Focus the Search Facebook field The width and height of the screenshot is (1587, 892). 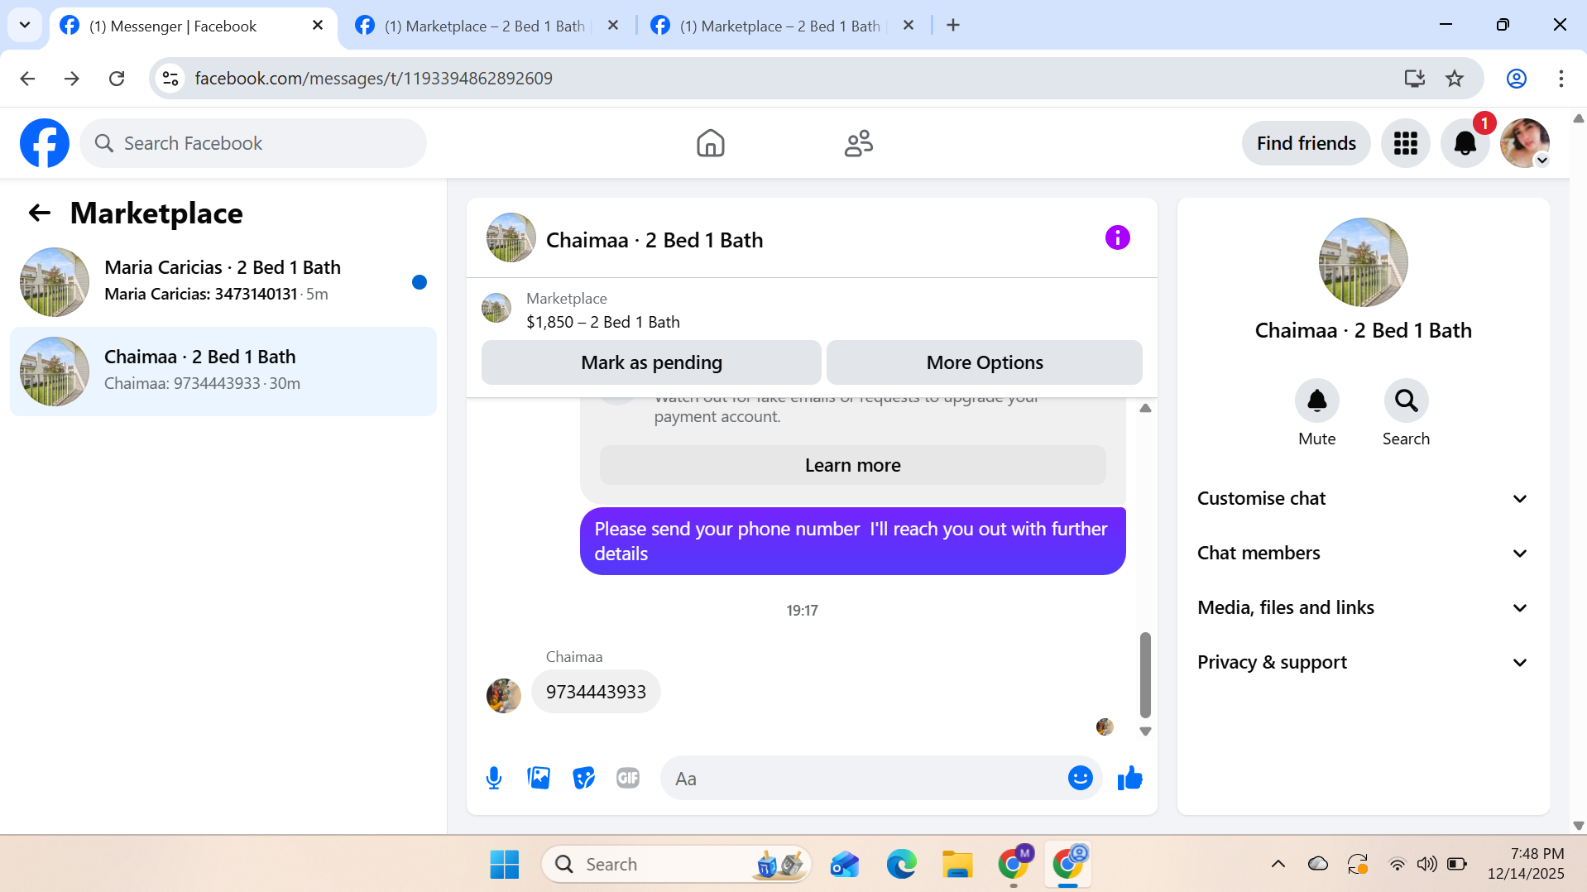point(253,143)
